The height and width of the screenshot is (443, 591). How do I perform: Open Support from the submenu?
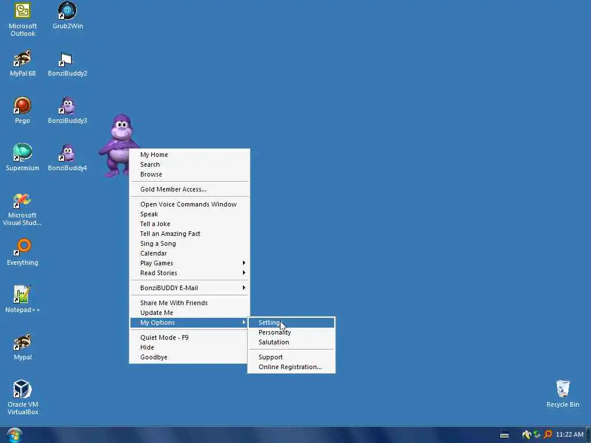click(x=291, y=357)
